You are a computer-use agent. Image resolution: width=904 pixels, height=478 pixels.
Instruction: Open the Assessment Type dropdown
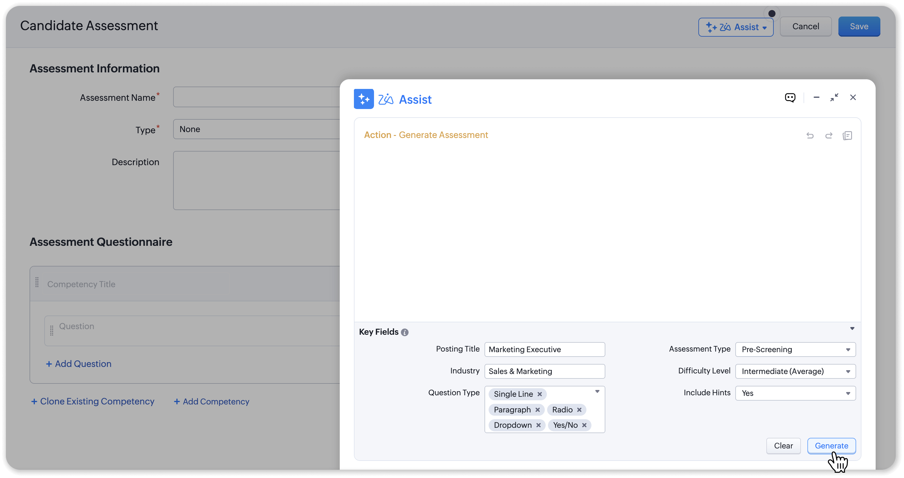click(795, 349)
